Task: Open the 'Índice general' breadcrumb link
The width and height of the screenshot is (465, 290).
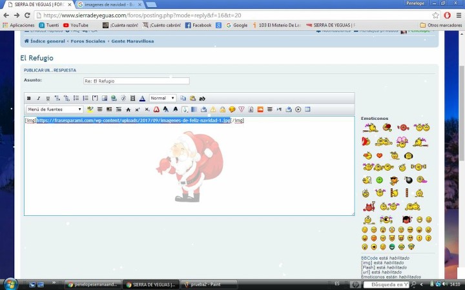Action: tap(47, 41)
